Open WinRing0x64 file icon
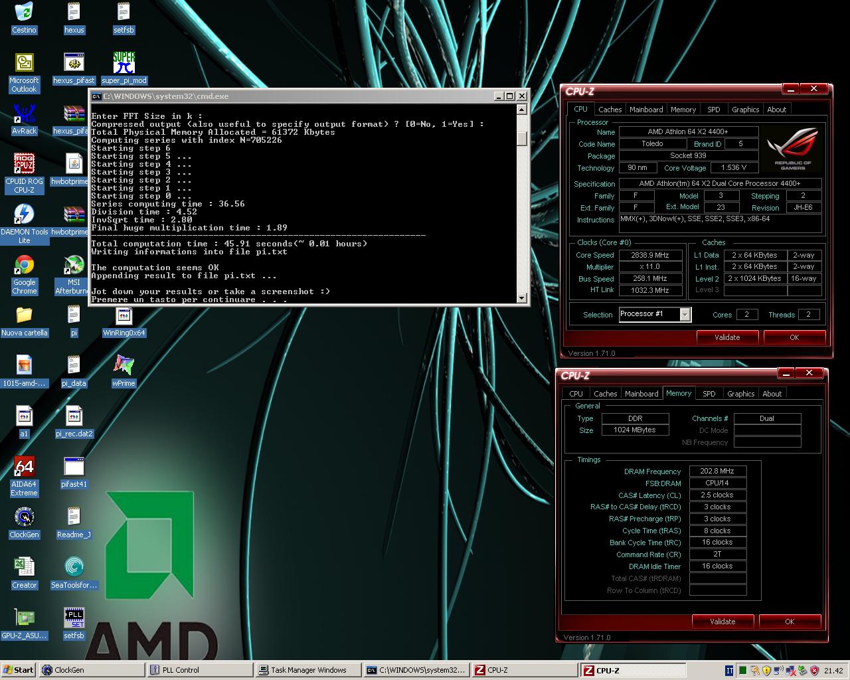Screen dimensions: 850x680 coord(124,321)
